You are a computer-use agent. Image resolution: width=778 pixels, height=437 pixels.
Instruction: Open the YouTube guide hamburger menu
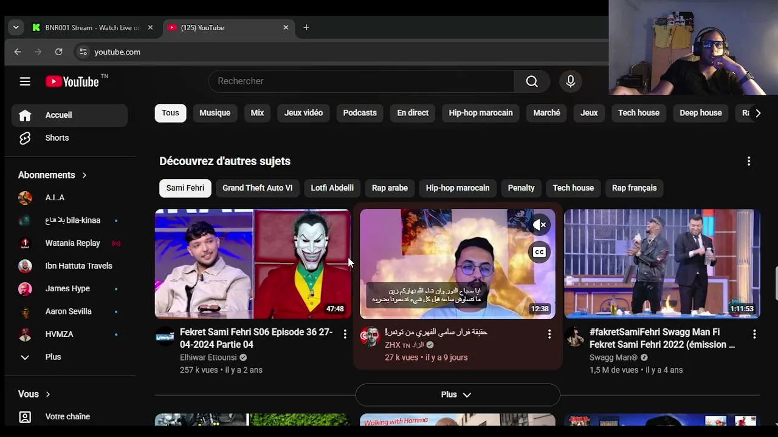point(25,81)
